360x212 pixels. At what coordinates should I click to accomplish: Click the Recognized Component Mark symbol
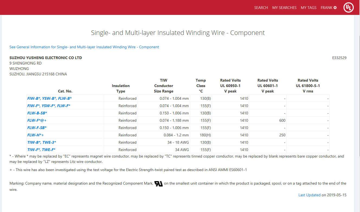pos(158,184)
